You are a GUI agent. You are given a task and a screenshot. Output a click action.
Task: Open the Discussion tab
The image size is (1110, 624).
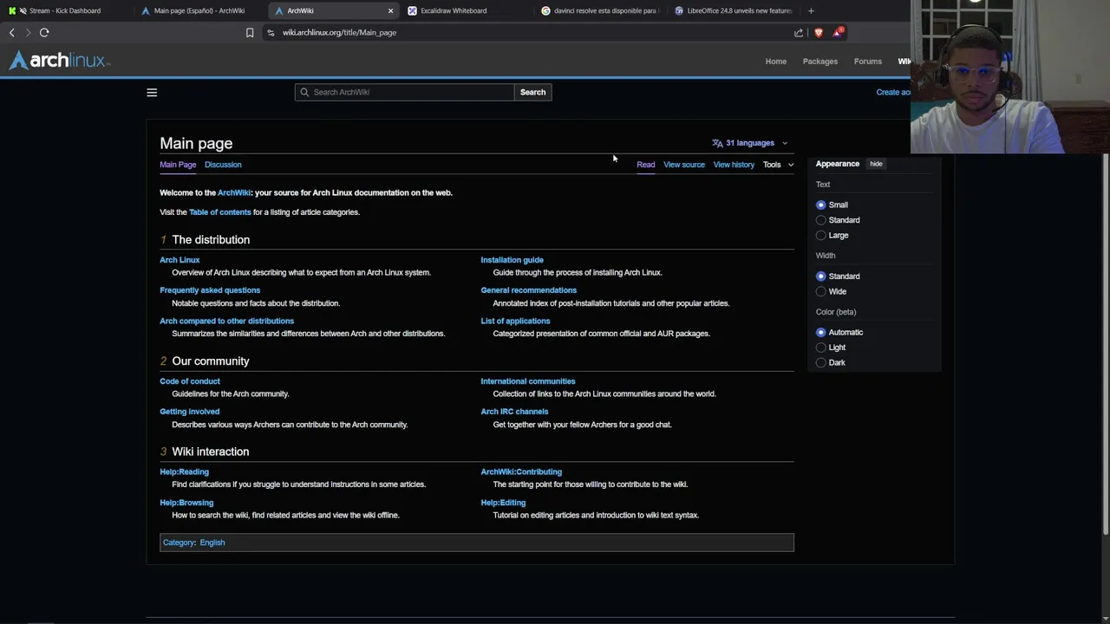(x=223, y=165)
